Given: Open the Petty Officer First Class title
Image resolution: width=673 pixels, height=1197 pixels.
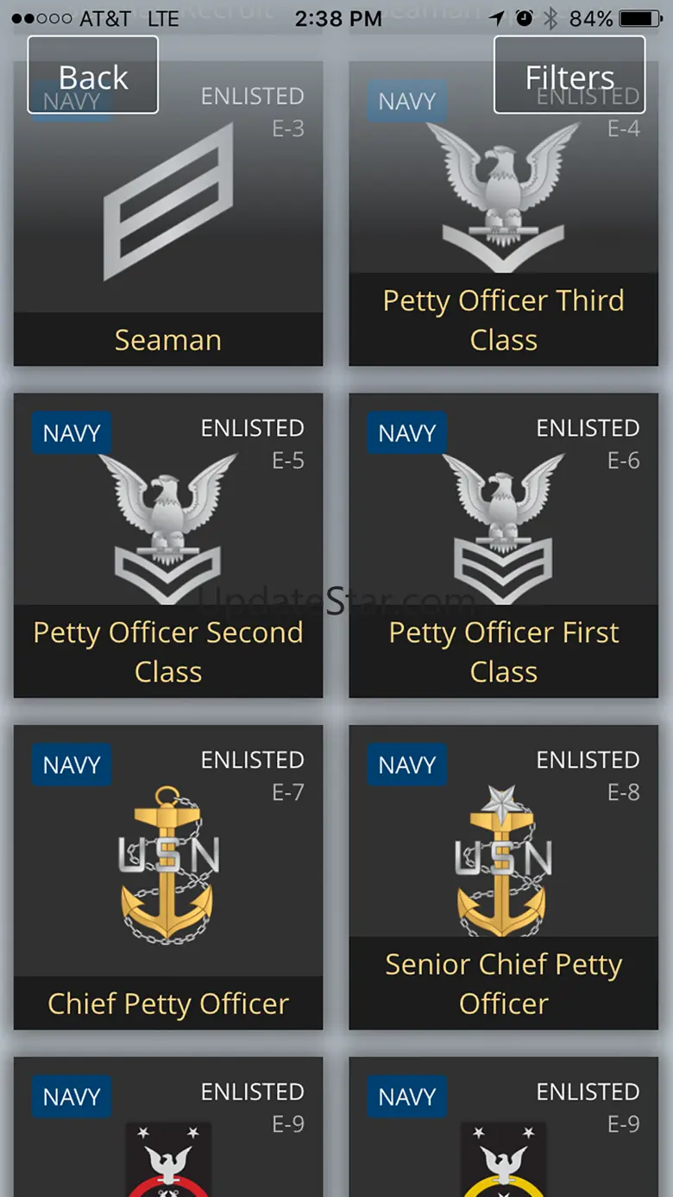Looking at the screenshot, I should 503,652.
